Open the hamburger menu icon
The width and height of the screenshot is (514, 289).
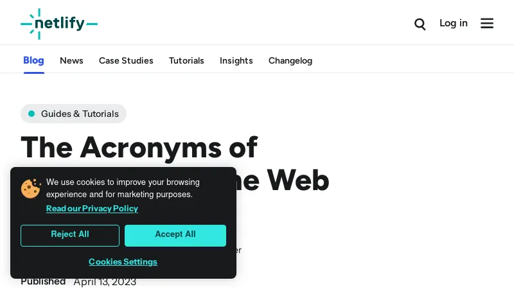487,24
